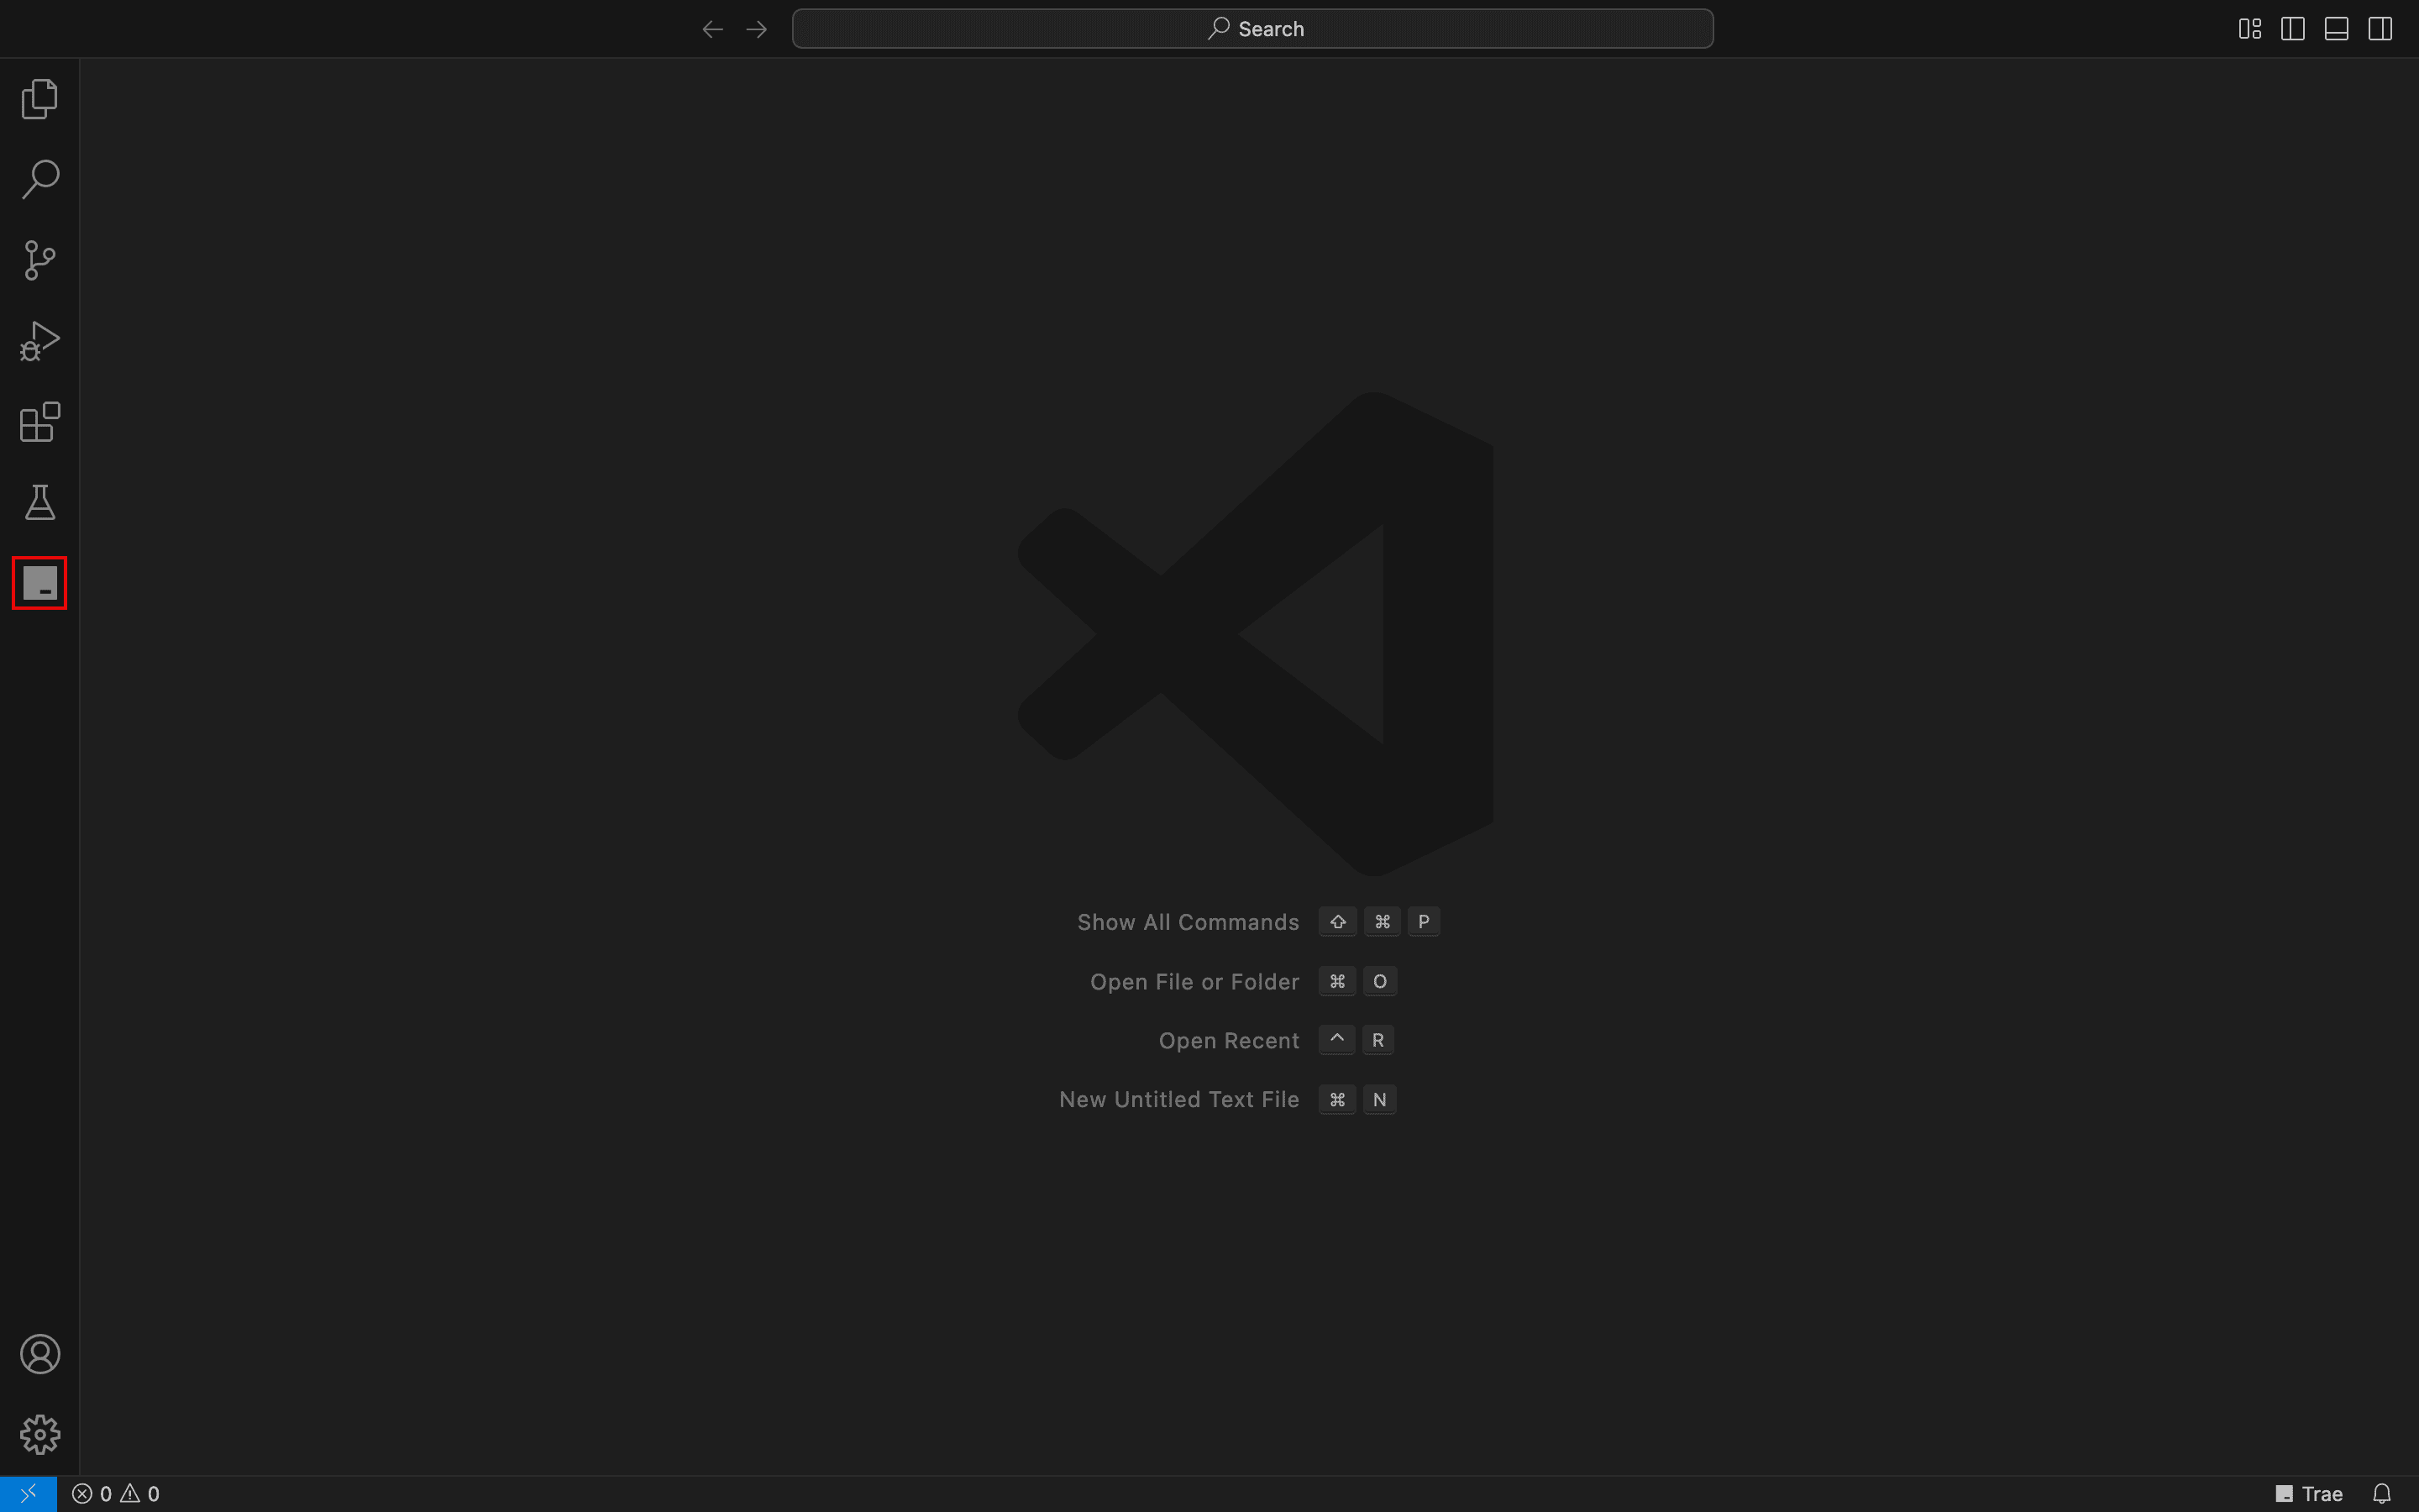
Task: Open the highlighted sidebar panel icon
Action: [x=39, y=582]
